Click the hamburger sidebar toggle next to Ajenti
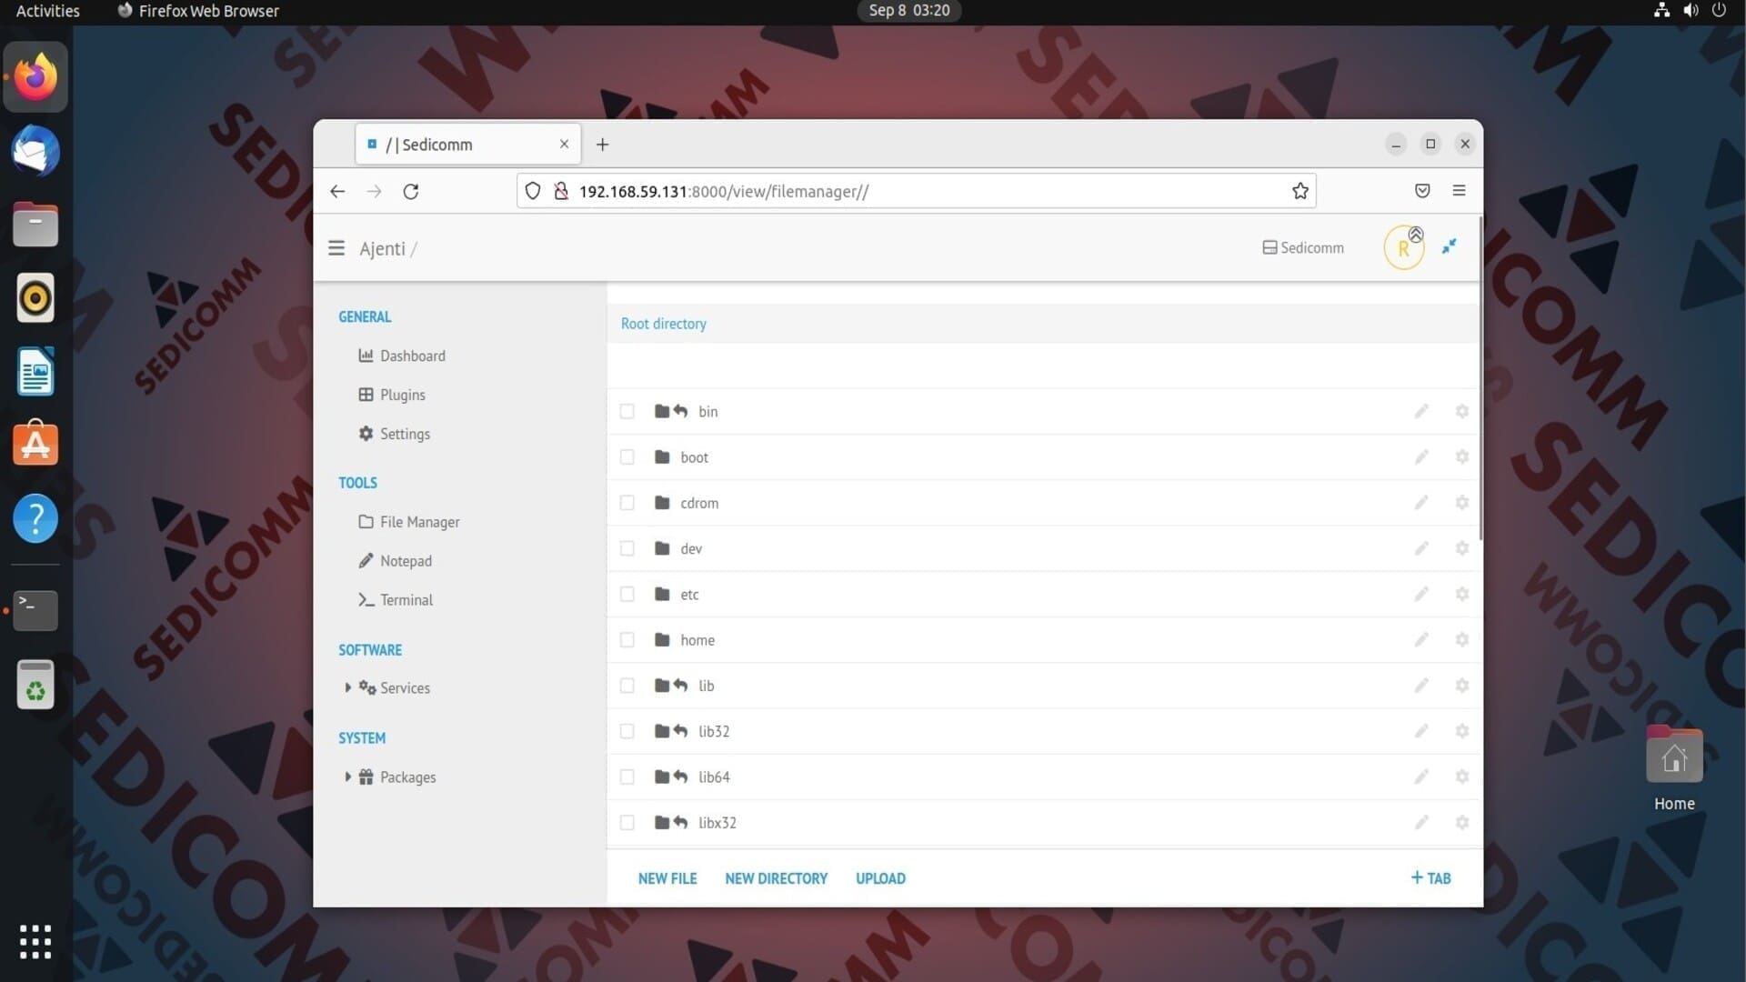 [x=336, y=248]
